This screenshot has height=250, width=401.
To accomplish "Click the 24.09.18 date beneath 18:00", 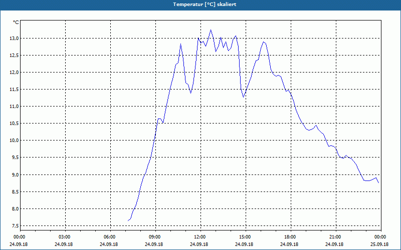I will tap(289, 244).
